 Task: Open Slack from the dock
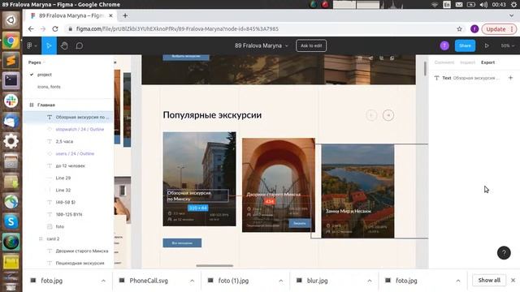pyautogui.click(x=11, y=101)
